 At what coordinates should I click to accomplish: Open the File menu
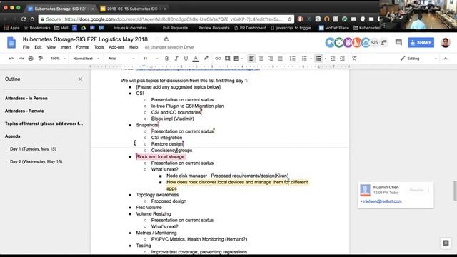[26, 47]
